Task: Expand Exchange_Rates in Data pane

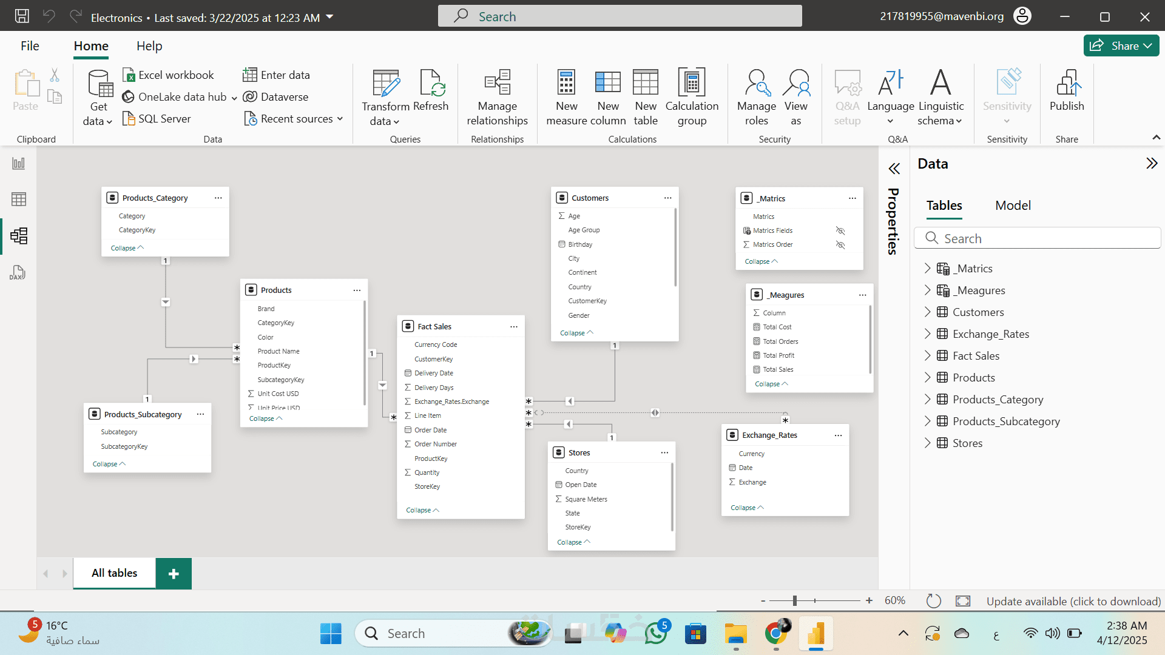Action: [x=927, y=334]
